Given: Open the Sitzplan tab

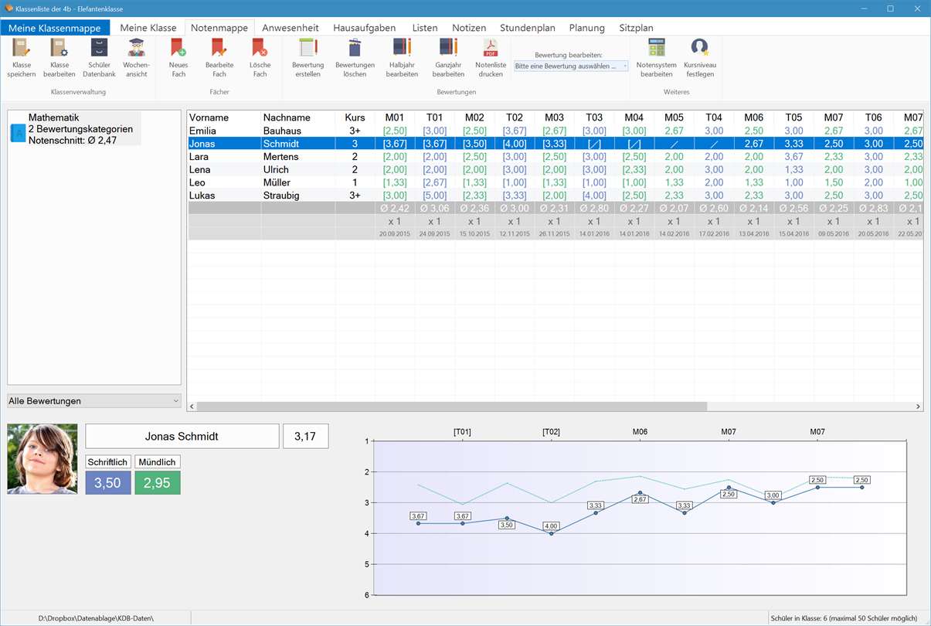Looking at the screenshot, I should click(636, 28).
